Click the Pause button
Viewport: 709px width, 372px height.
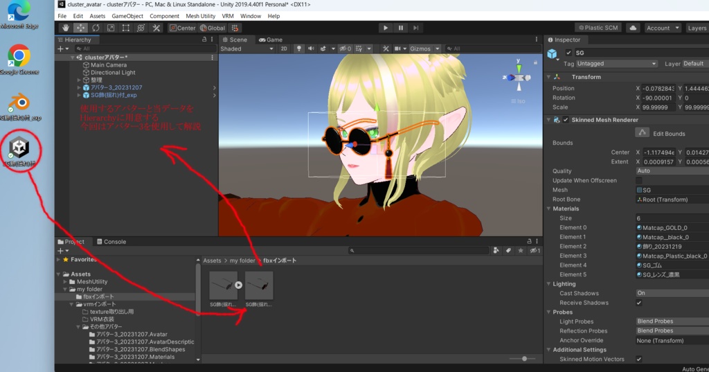coord(401,28)
